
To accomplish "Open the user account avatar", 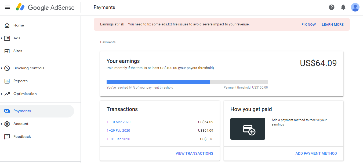I will pyautogui.click(x=355, y=7).
